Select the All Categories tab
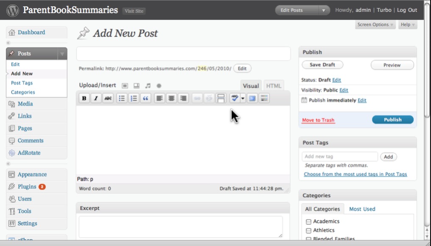The height and width of the screenshot is (246, 431). click(323, 209)
